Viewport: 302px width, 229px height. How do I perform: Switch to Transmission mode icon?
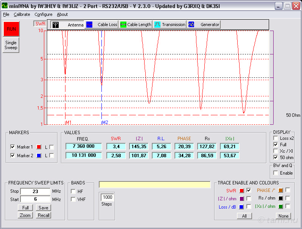[157, 25]
